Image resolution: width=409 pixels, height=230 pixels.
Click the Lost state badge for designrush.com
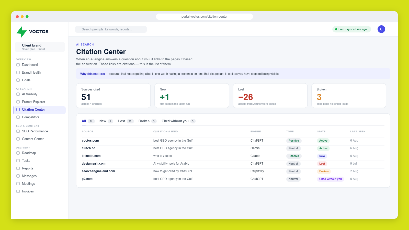coord(322,164)
